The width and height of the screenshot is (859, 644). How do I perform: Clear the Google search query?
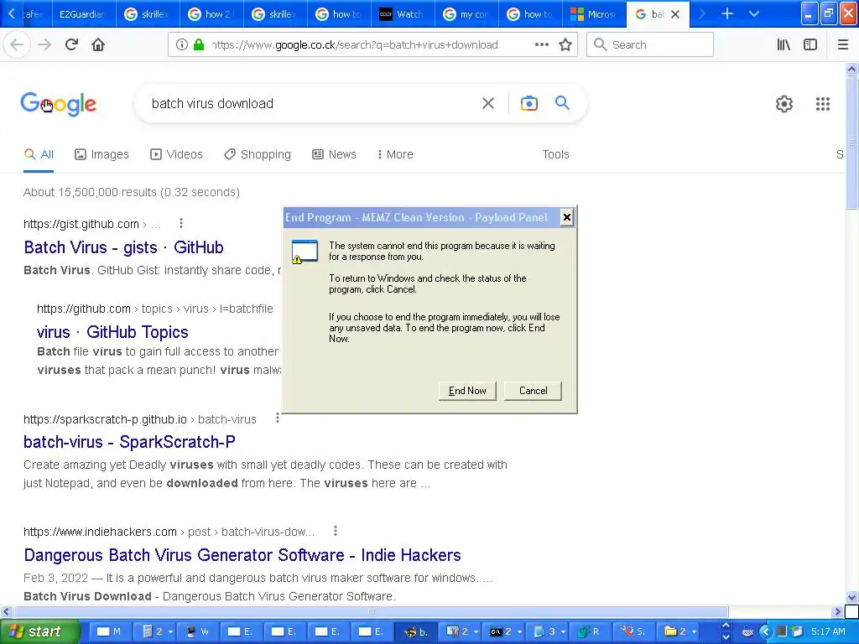coord(487,103)
